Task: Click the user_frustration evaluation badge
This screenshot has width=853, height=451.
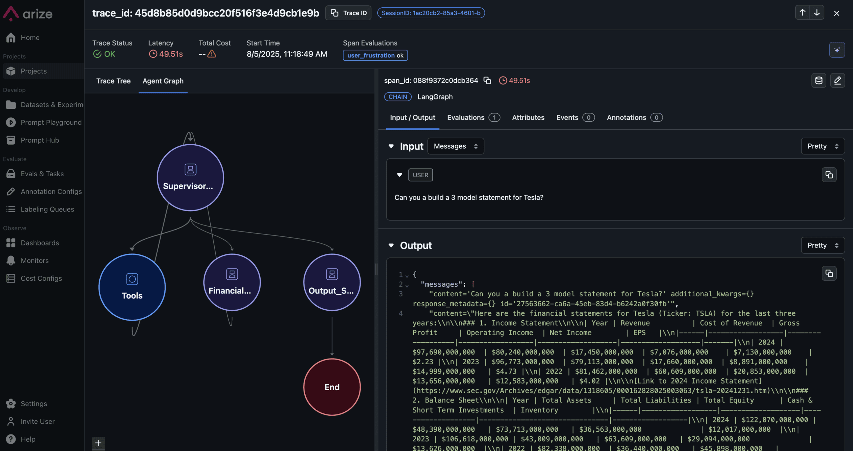Action: 375,55
